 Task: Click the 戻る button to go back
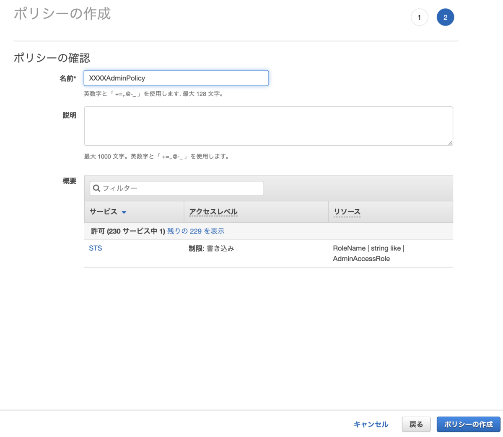click(416, 424)
